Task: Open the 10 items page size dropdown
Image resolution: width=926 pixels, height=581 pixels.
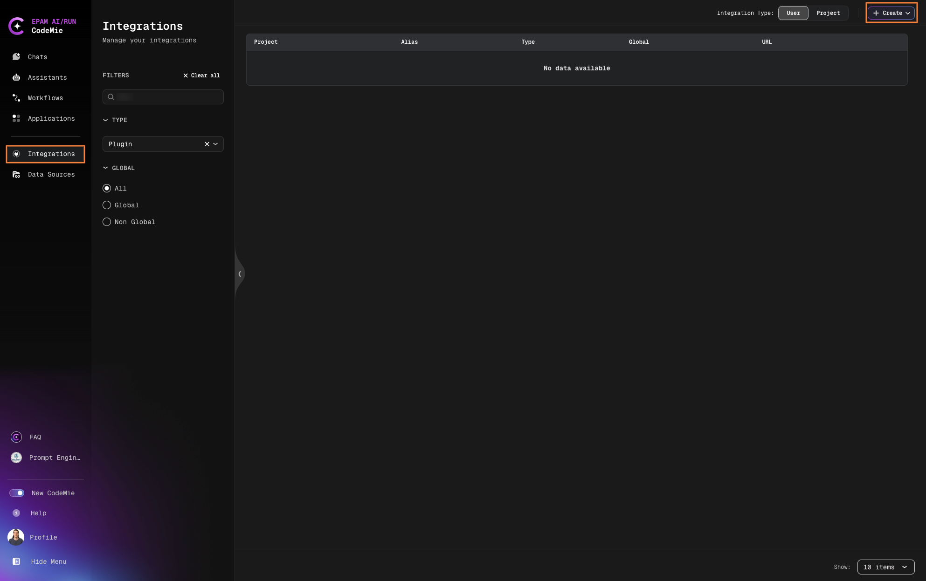Action: [885, 567]
